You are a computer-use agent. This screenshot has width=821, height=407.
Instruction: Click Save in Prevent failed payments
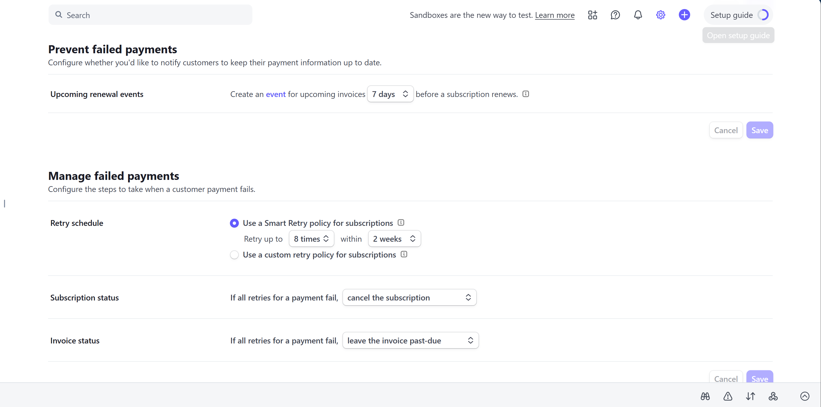tap(760, 130)
